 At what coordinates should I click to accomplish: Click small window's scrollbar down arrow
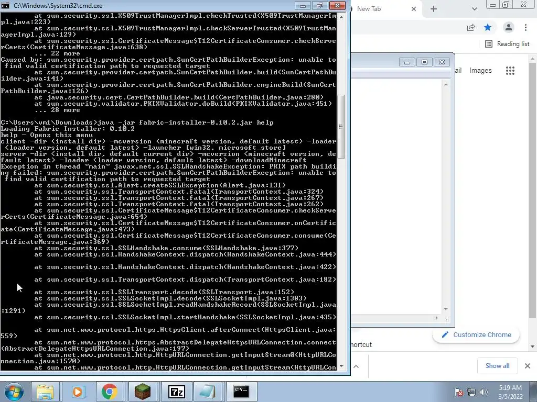tap(446, 309)
